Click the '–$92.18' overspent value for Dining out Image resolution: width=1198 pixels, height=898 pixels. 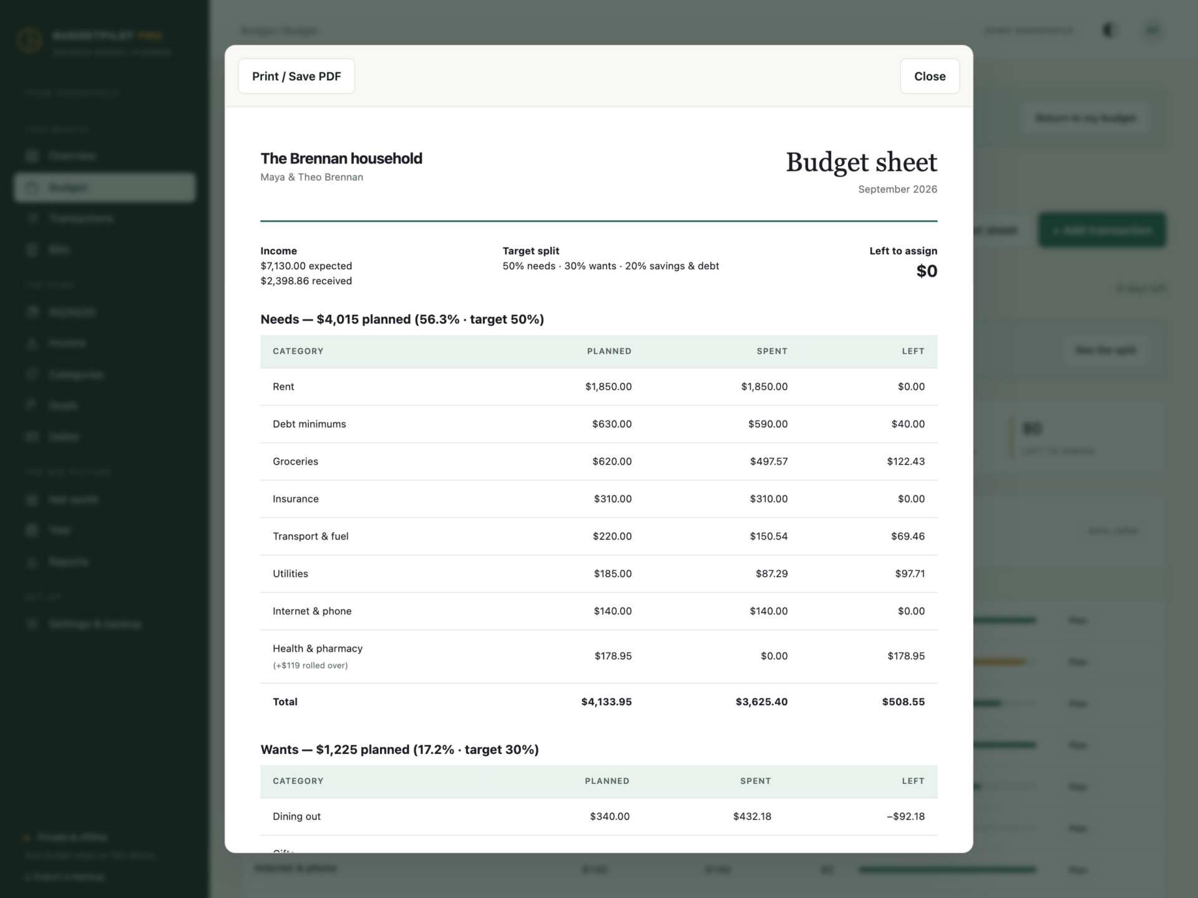coord(905,816)
